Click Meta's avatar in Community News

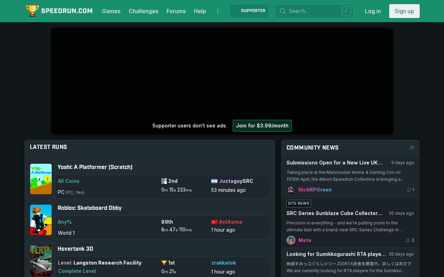tap(291, 240)
